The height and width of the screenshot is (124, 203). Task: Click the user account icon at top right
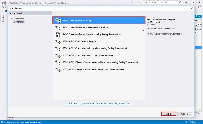[200, 7]
